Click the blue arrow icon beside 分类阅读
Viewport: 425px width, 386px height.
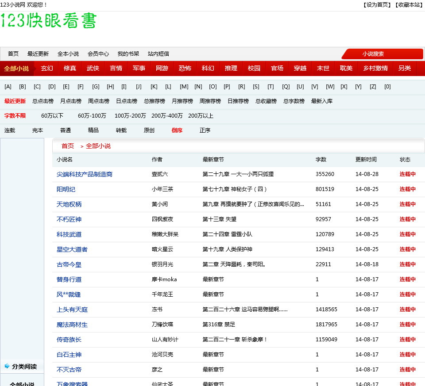pyautogui.click(x=7, y=366)
